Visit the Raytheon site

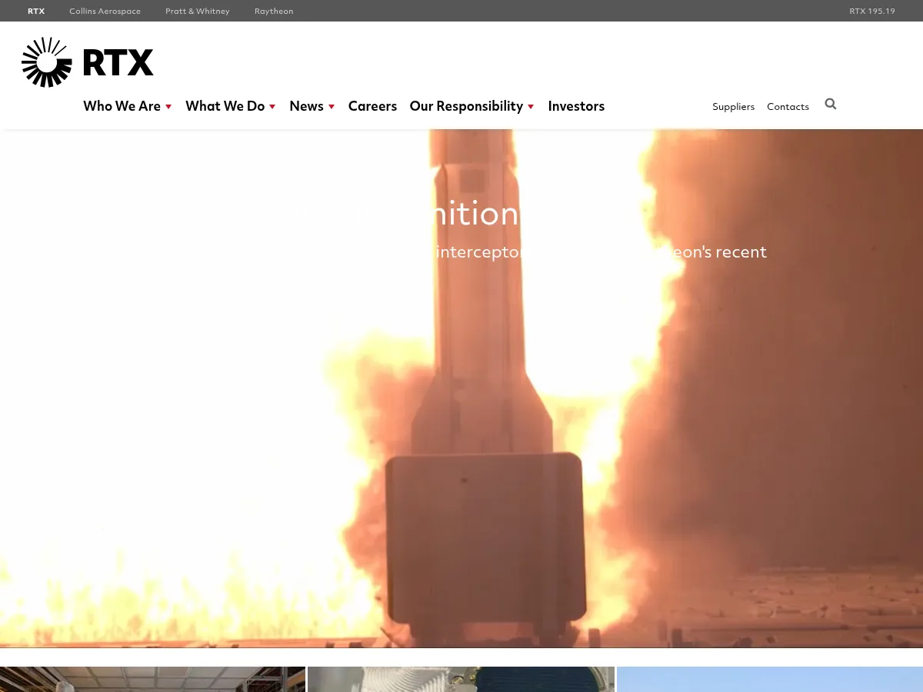(x=274, y=11)
